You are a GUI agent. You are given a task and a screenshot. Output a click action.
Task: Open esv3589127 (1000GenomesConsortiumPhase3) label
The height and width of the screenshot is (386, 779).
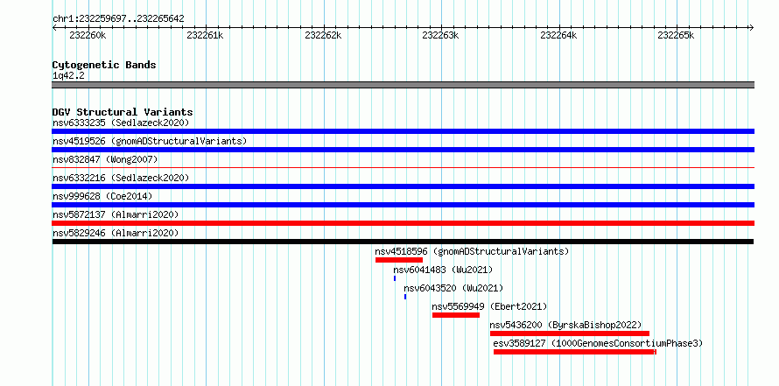598,343
